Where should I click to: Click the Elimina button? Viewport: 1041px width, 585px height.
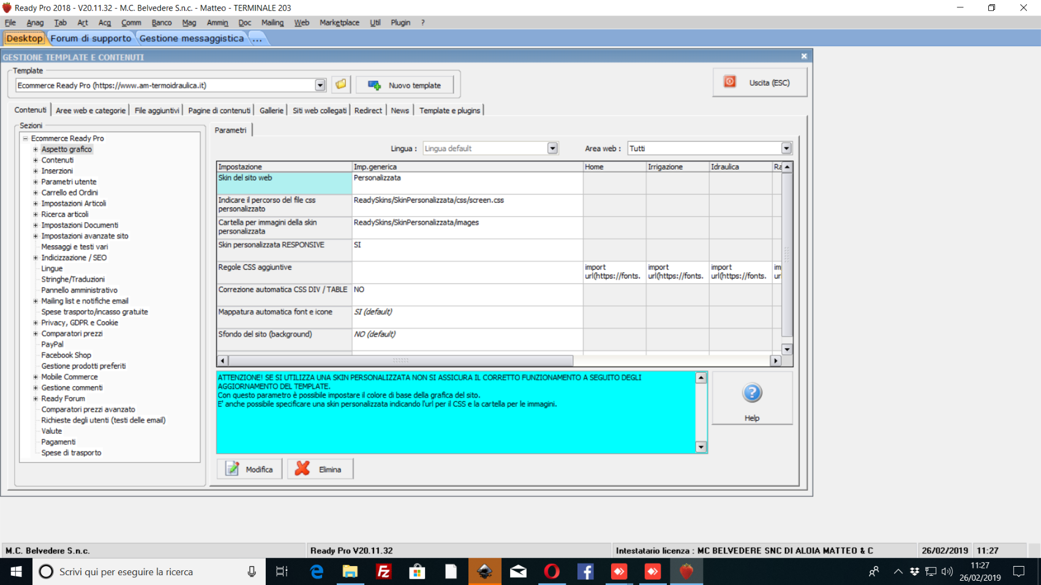(x=320, y=469)
